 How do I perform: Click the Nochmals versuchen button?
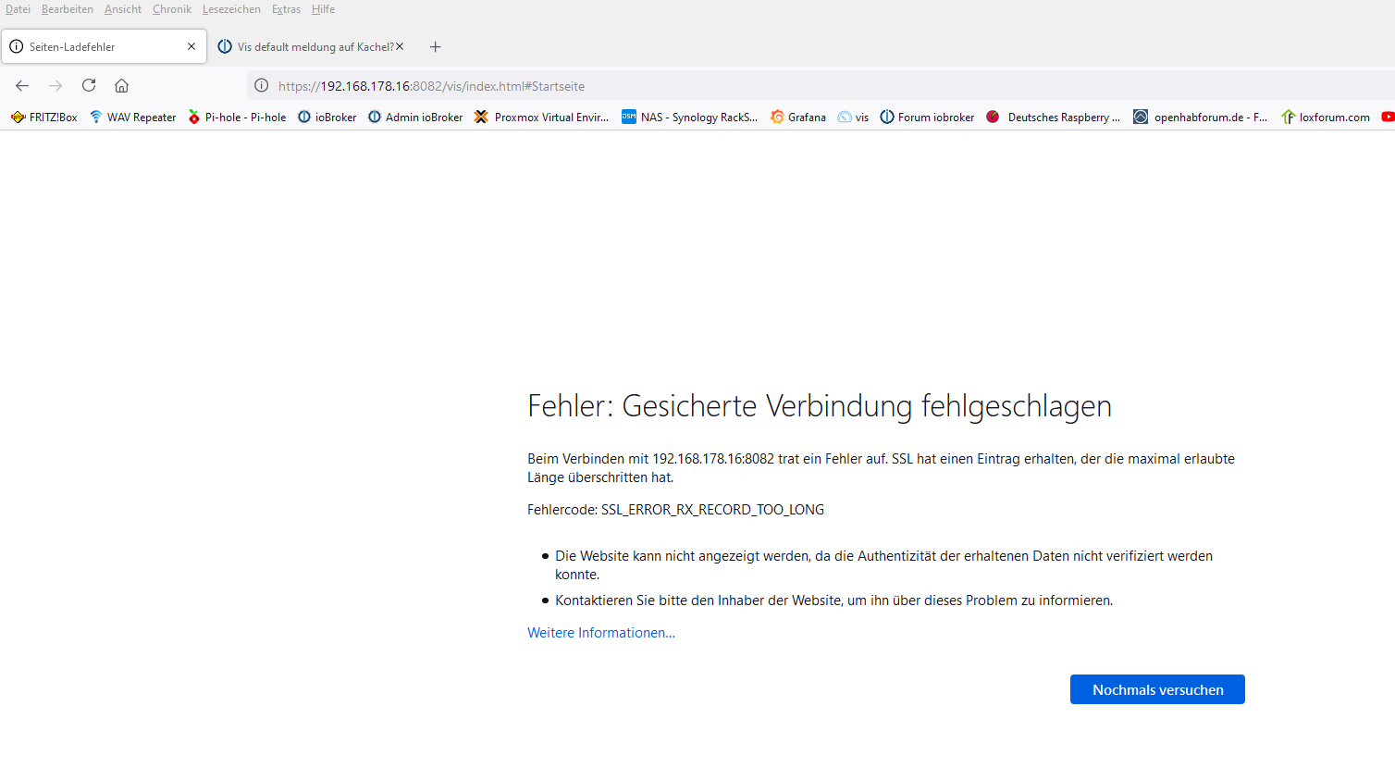point(1157,689)
